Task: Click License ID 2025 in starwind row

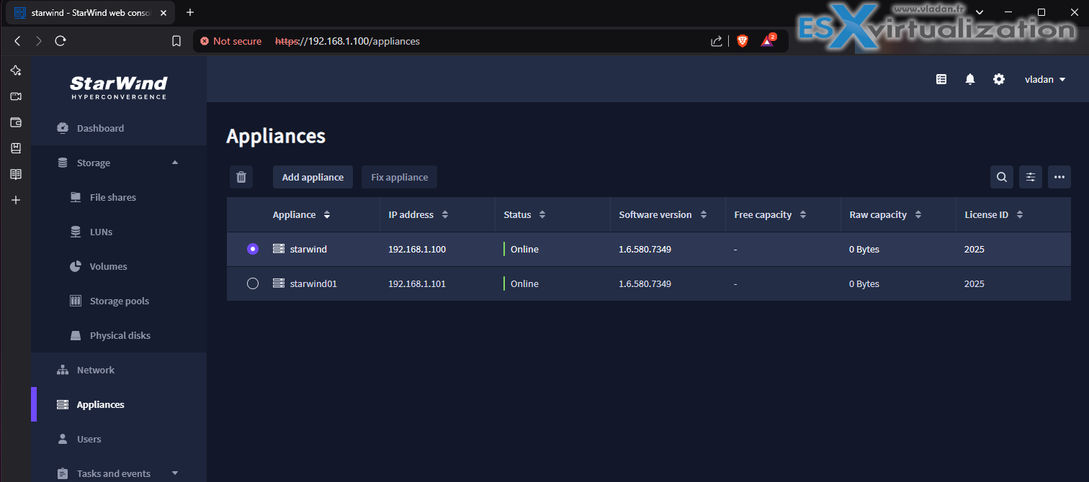Action: tap(974, 249)
